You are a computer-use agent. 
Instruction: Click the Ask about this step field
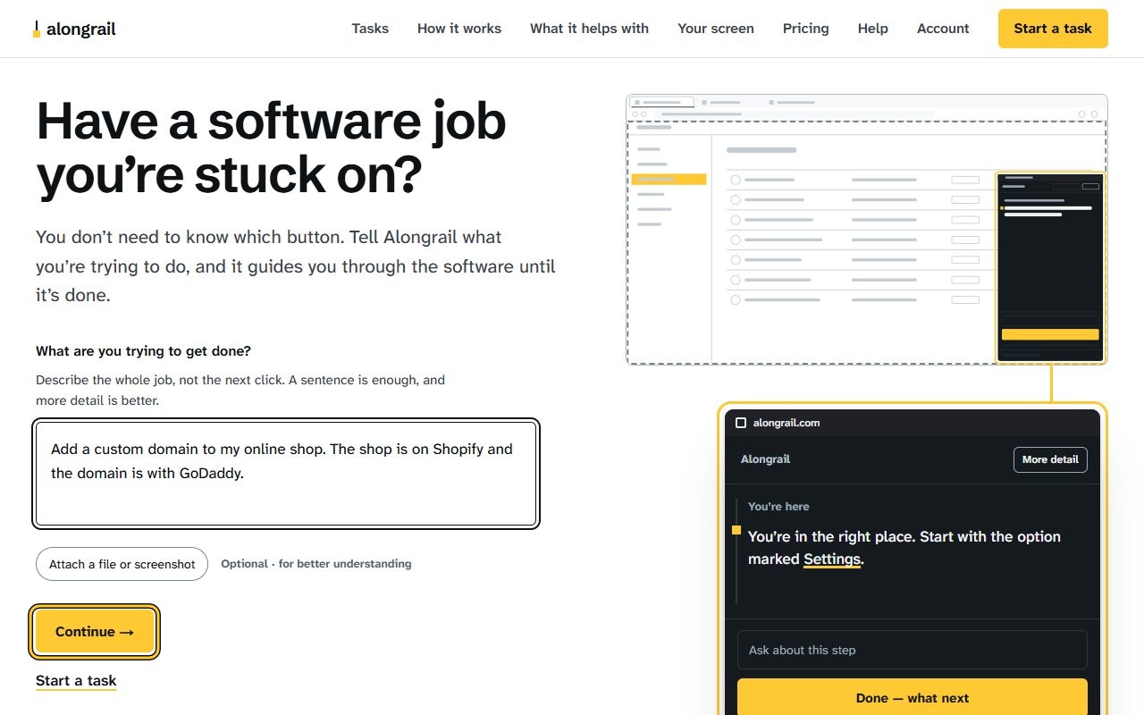(913, 650)
